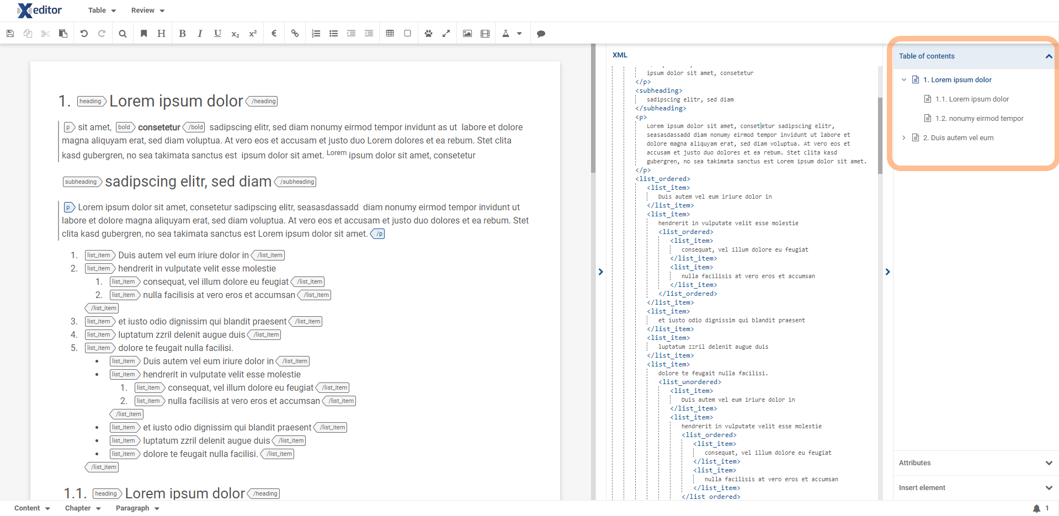
Task: Click the opening heading tag of title
Action: tap(91, 102)
